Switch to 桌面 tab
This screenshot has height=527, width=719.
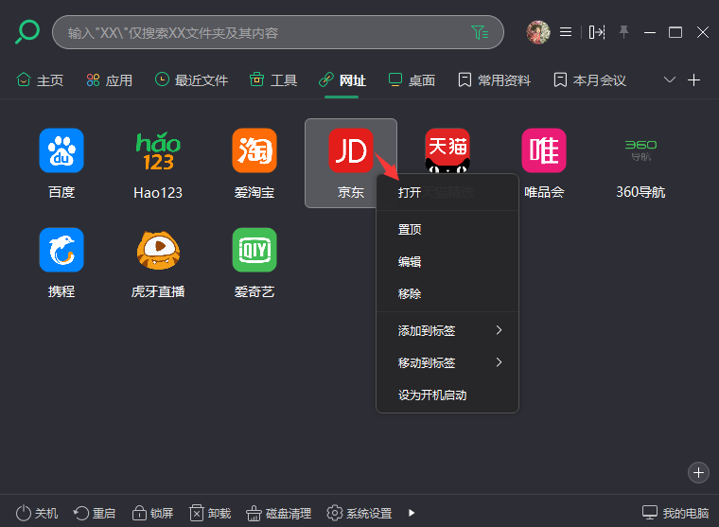click(412, 80)
